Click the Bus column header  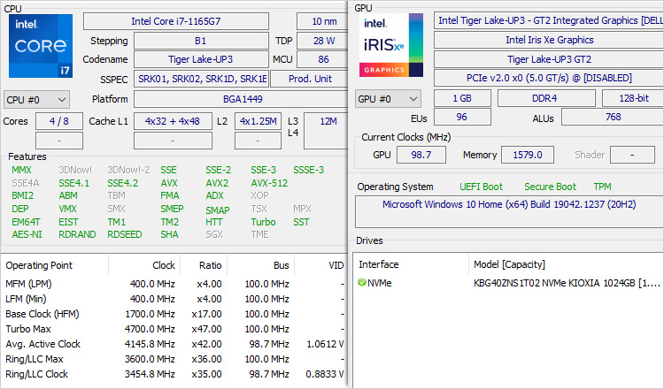coord(261,265)
